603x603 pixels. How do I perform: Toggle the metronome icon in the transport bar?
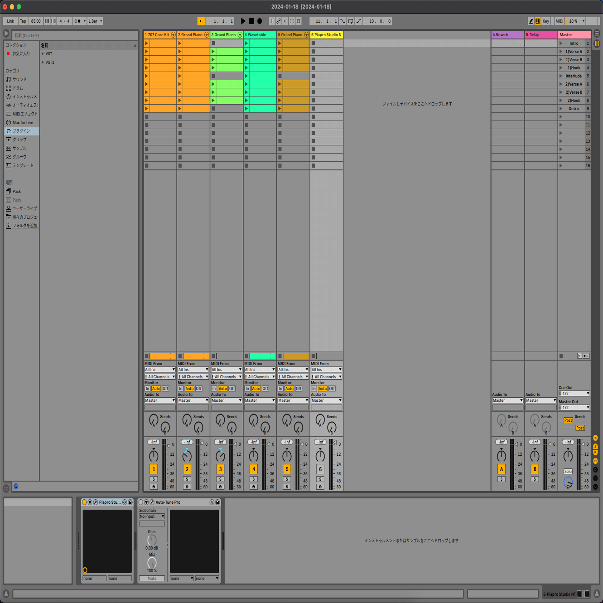click(x=77, y=21)
